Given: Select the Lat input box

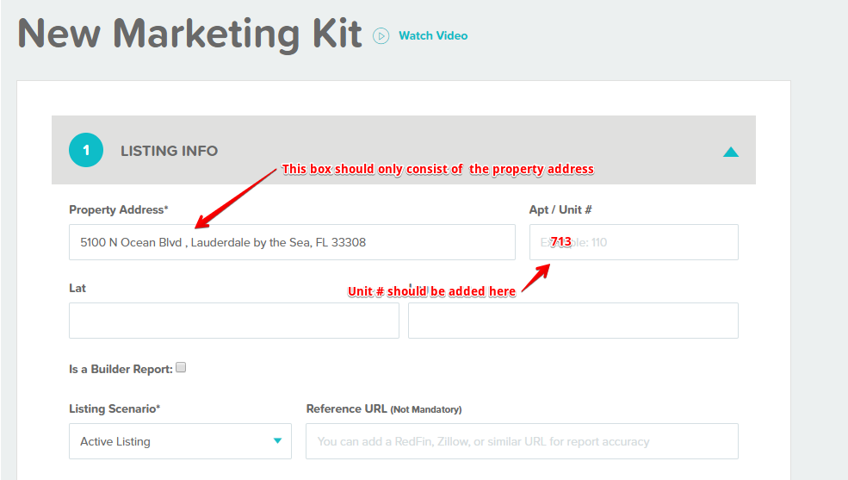Looking at the screenshot, I should 234,321.
